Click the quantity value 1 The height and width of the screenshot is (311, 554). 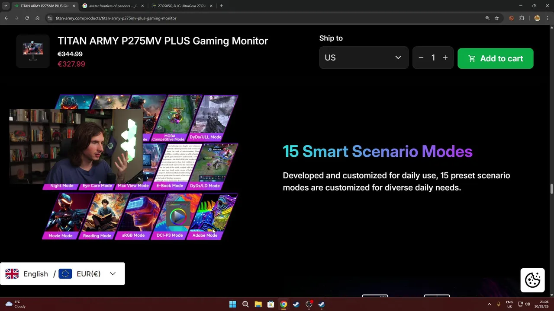click(433, 57)
